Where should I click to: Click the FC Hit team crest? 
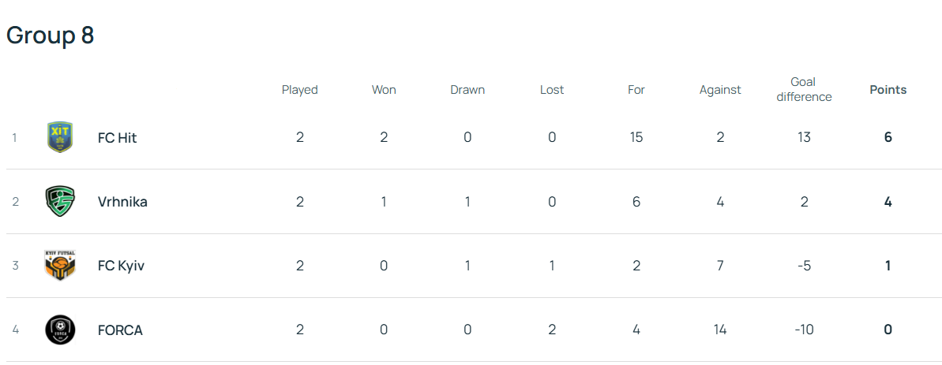[x=60, y=137]
